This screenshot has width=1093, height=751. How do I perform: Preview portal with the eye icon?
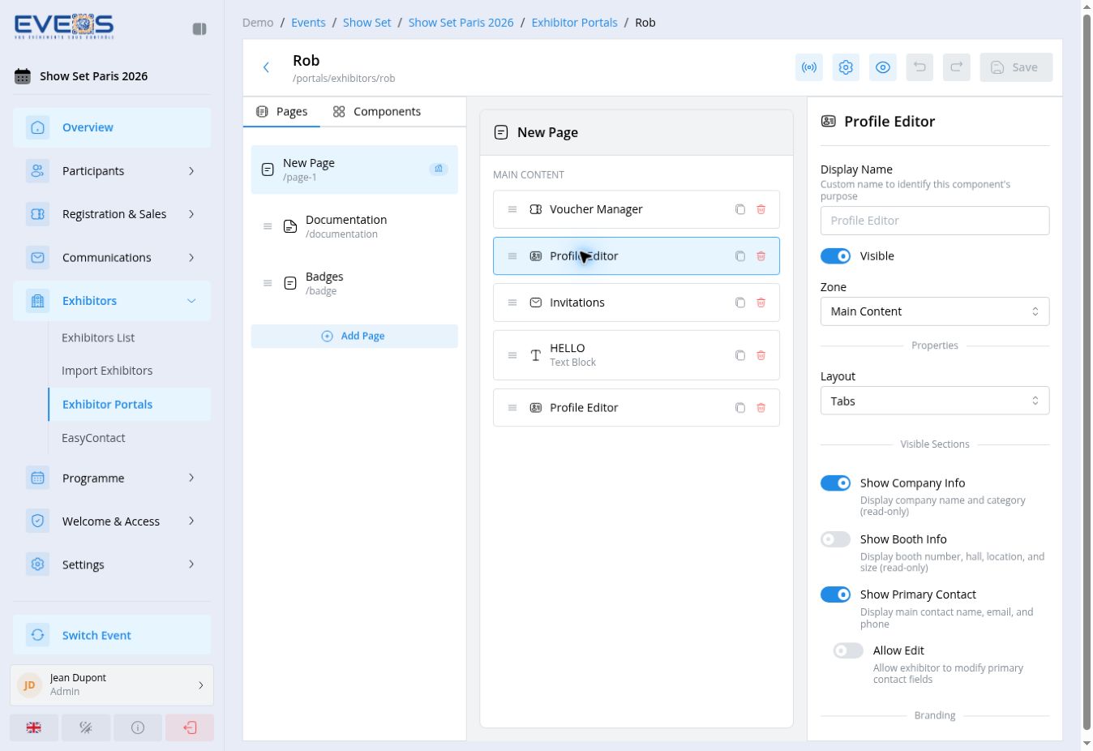pyautogui.click(x=883, y=67)
